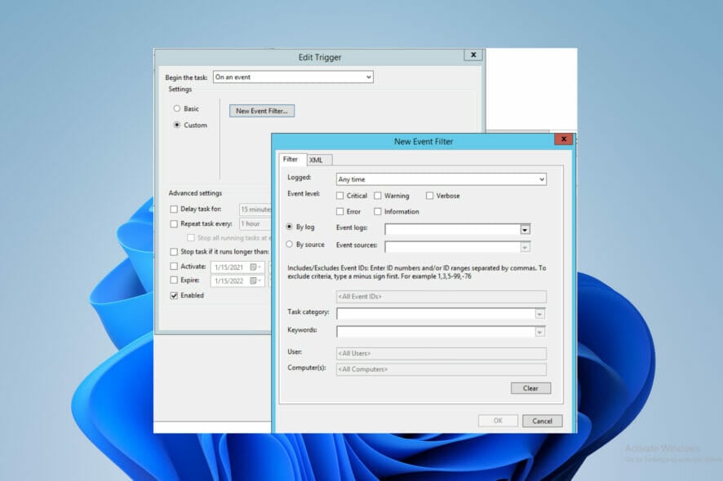723x481 pixels.
Task: Check the Critical event level box
Action: 339,196
